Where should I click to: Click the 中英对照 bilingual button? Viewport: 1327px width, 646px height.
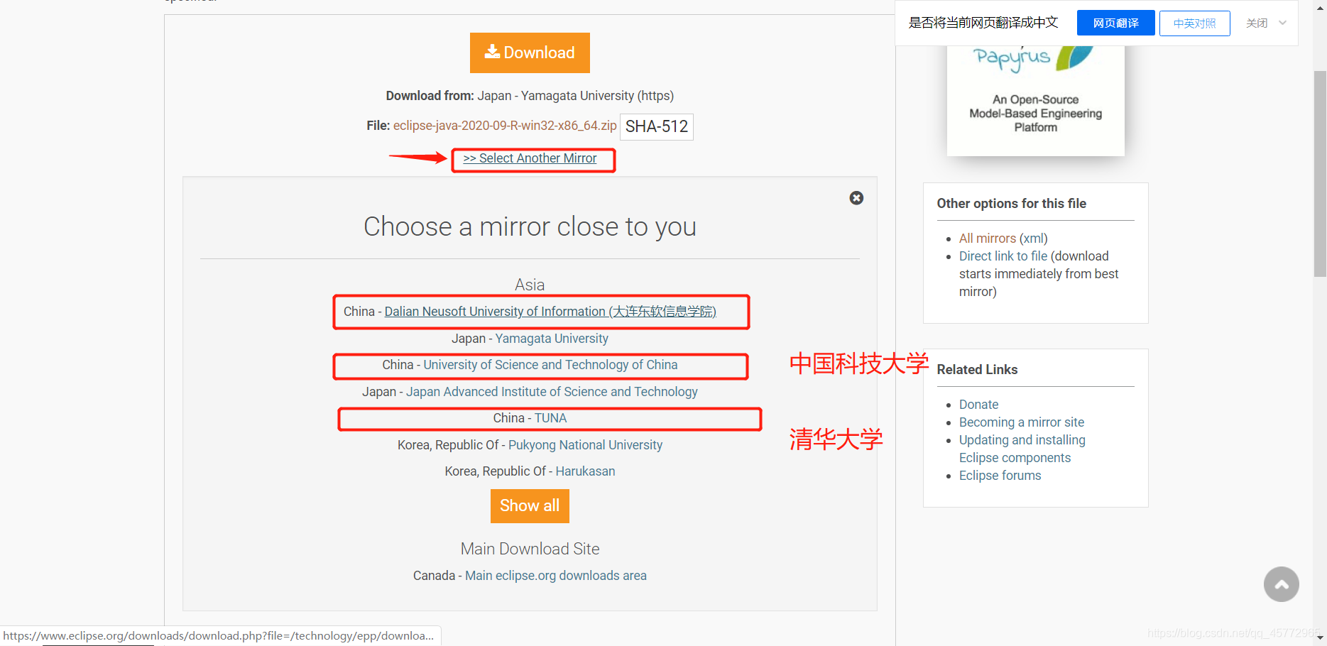(1194, 23)
